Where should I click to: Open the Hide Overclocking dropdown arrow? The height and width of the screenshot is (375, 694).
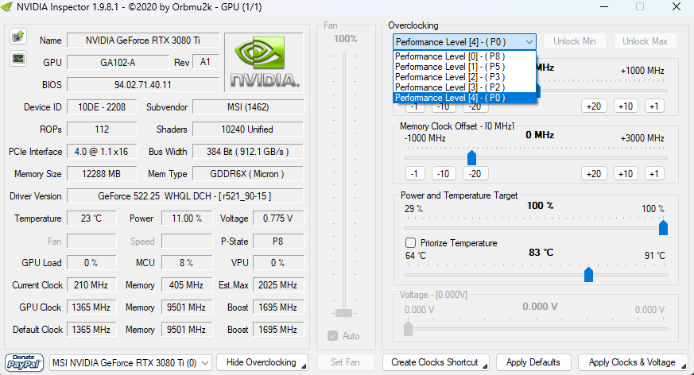(304, 366)
